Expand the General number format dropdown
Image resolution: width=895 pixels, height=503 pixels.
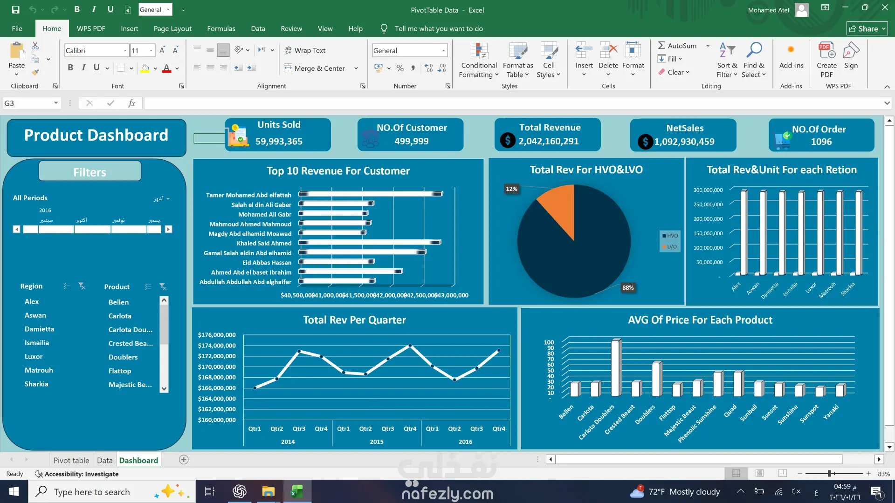click(x=443, y=50)
